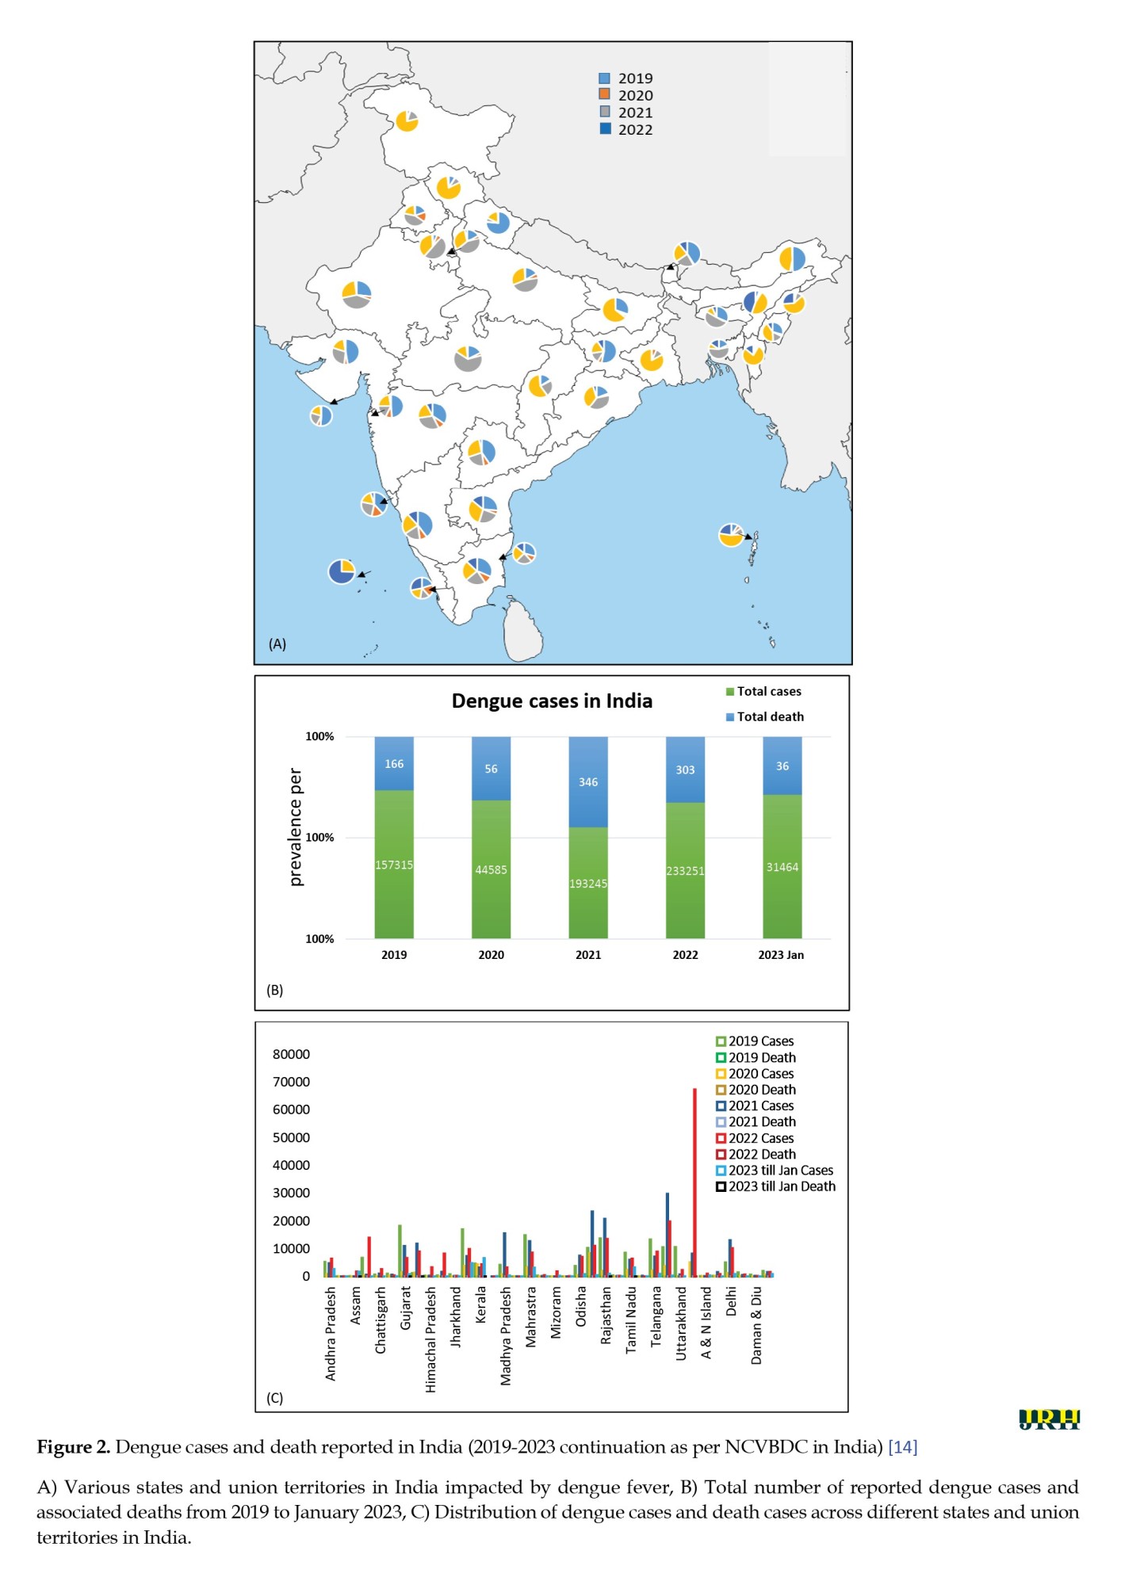The image size is (1140, 1585).
Task: Click the '2023 Jan' x-axis label in chart B
Action: click(x=781, y=955)
